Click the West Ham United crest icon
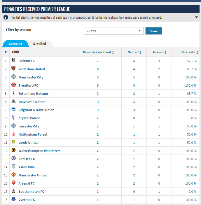201x205 pixels. point(13,68)
